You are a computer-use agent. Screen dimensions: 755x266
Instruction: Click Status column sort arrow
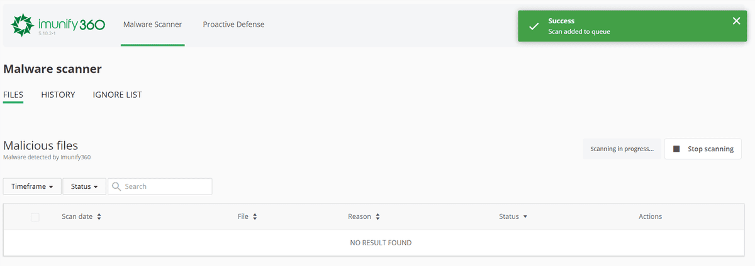click(x=525, y=216)
